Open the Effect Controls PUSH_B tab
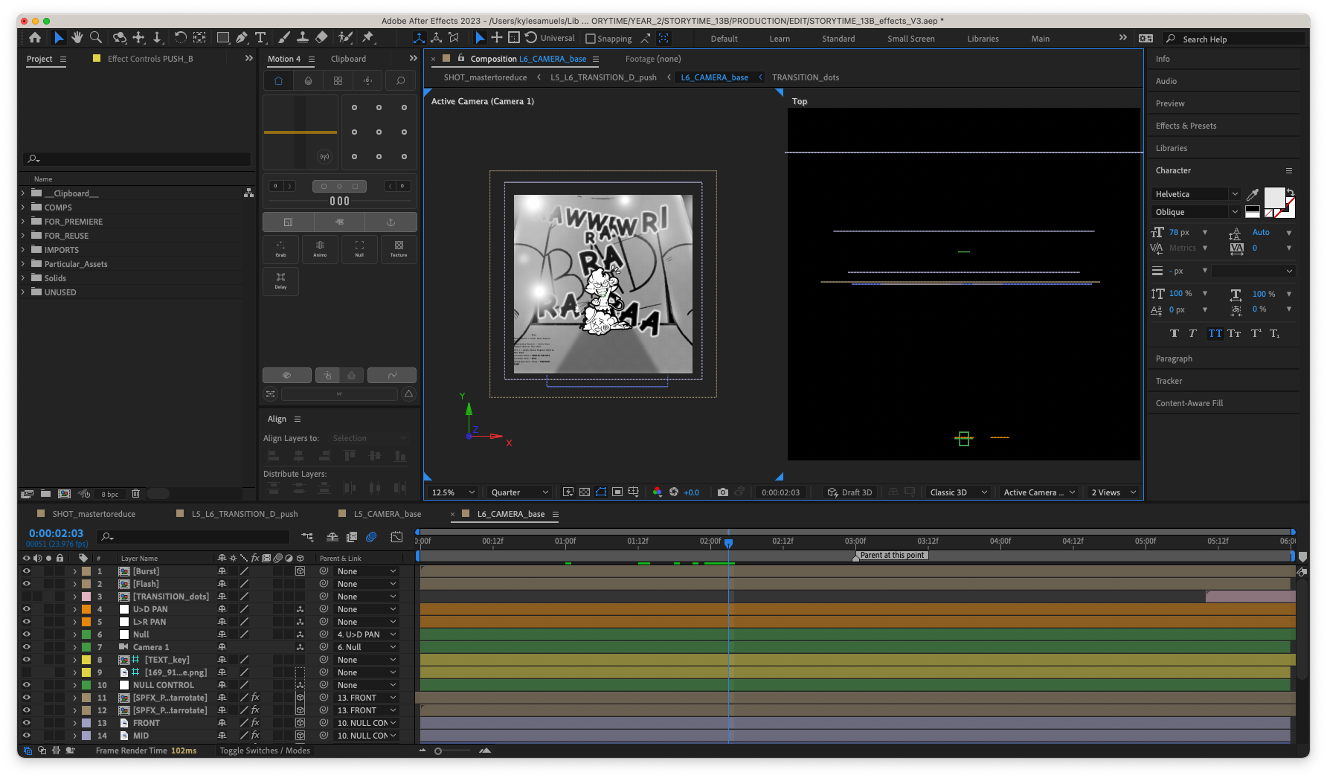 point(150,59)
